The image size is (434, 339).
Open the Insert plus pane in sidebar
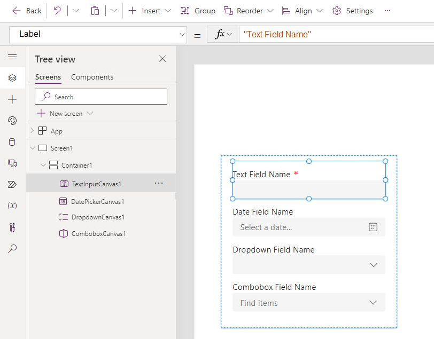(x=12, y=99)
